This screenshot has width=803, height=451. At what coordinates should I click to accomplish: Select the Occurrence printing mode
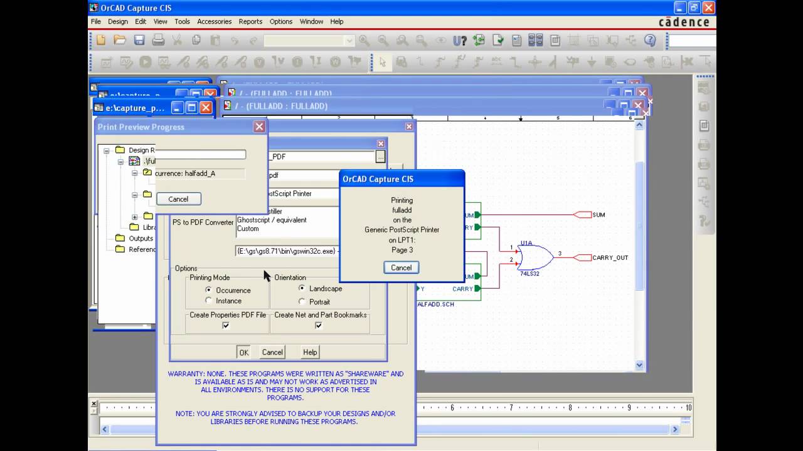click(x=208, y=290)
